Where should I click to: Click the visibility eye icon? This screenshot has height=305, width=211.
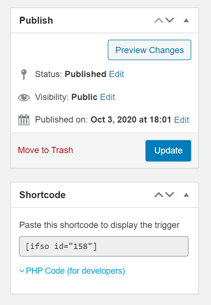[24, 97]
